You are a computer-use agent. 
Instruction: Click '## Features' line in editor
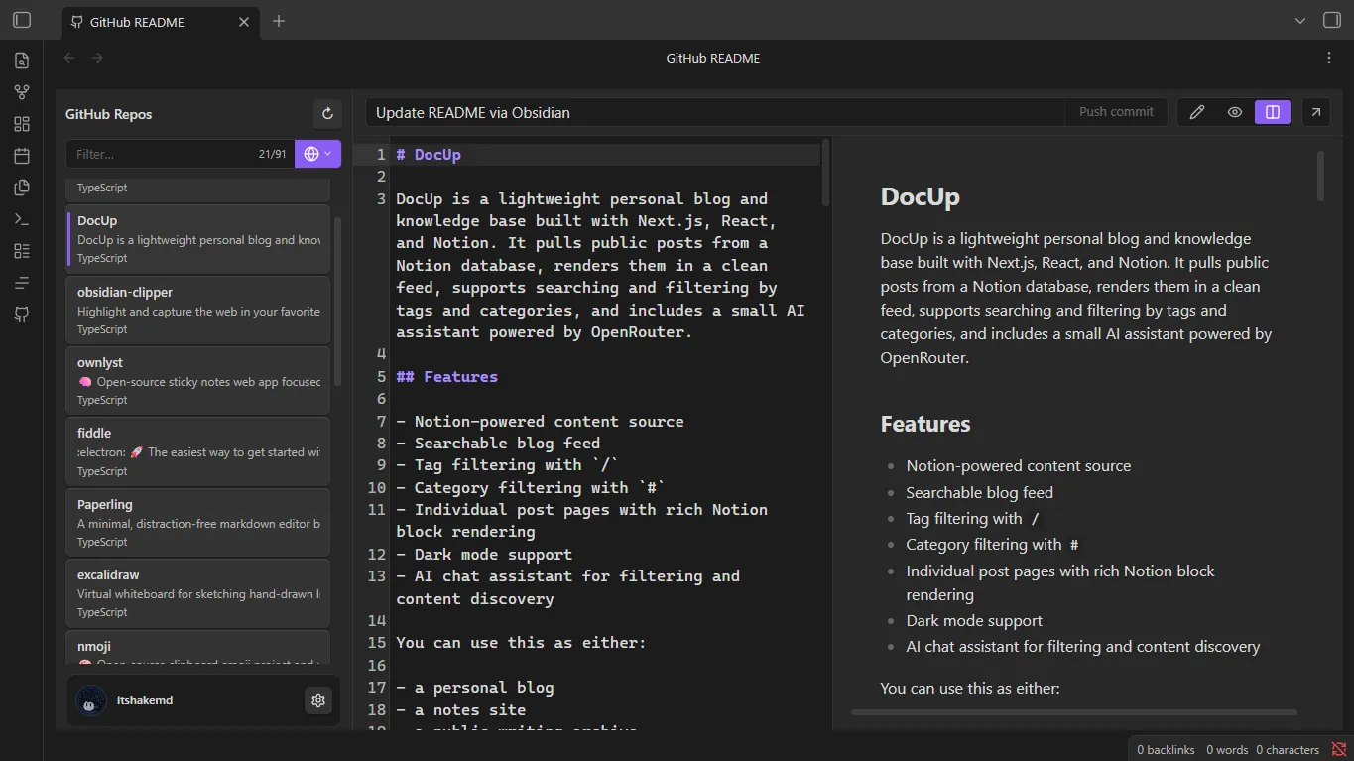click(446, 377)
